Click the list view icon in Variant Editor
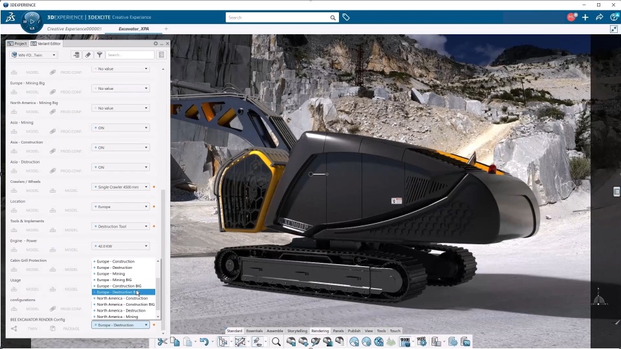The width and height of the screenshot is (621, 349). point(161,55)
